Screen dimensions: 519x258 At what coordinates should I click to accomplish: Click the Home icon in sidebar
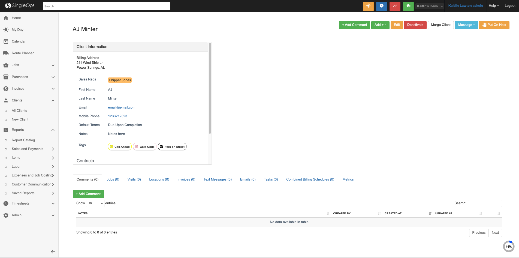tap(6, 18)
